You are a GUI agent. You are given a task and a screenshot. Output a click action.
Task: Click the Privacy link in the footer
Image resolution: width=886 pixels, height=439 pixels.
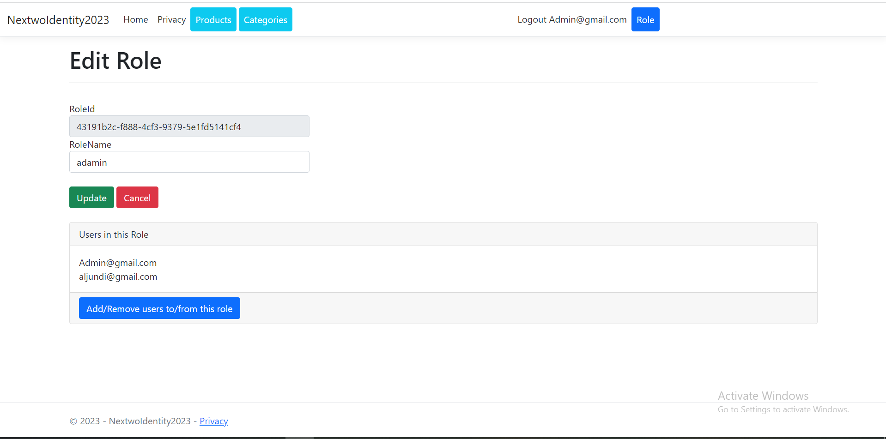click(214, 421)
